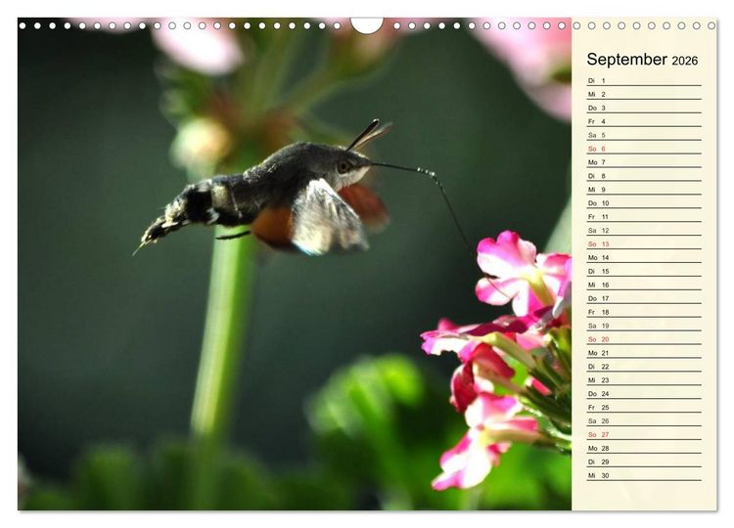
Task: Click the September 2026 heading
Action: tap(642, 60)
